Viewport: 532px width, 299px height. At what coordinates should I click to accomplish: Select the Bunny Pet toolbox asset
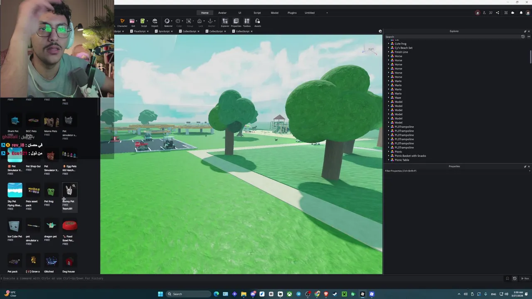tap(69, 198)
